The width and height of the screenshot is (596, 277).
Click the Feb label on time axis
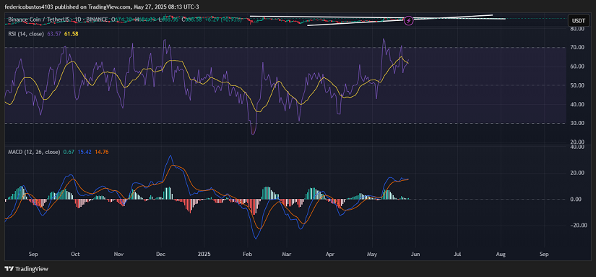(248, 254)
